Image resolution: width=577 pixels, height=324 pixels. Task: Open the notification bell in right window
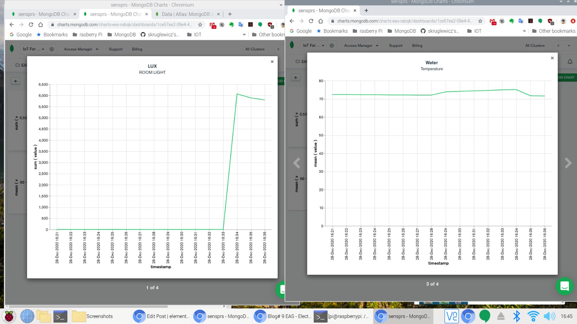click(570, 62)
